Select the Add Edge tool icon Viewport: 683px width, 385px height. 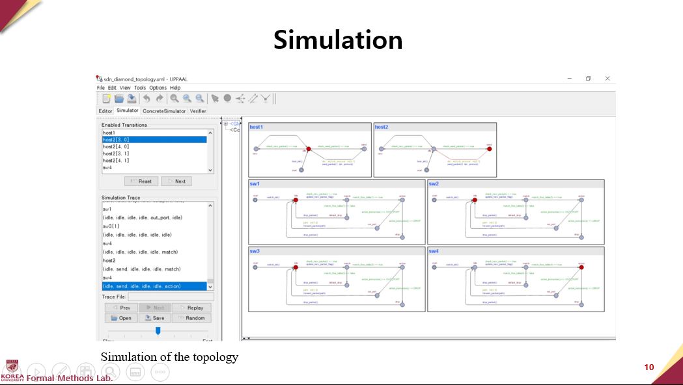click(x=253, y=99)
